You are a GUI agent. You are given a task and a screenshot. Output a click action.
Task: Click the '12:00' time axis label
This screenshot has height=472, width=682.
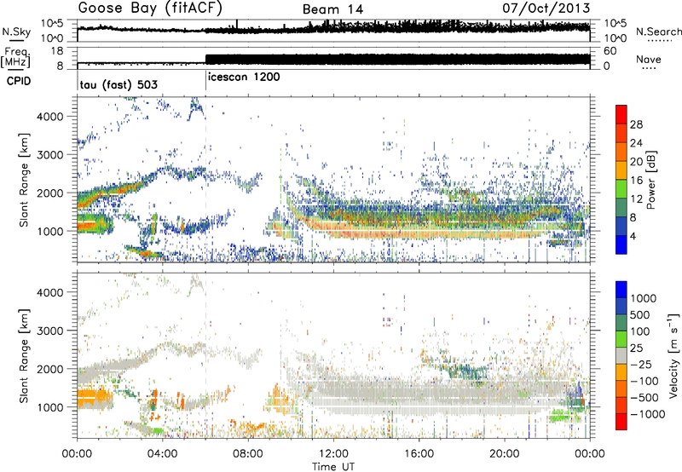(333, 454)
